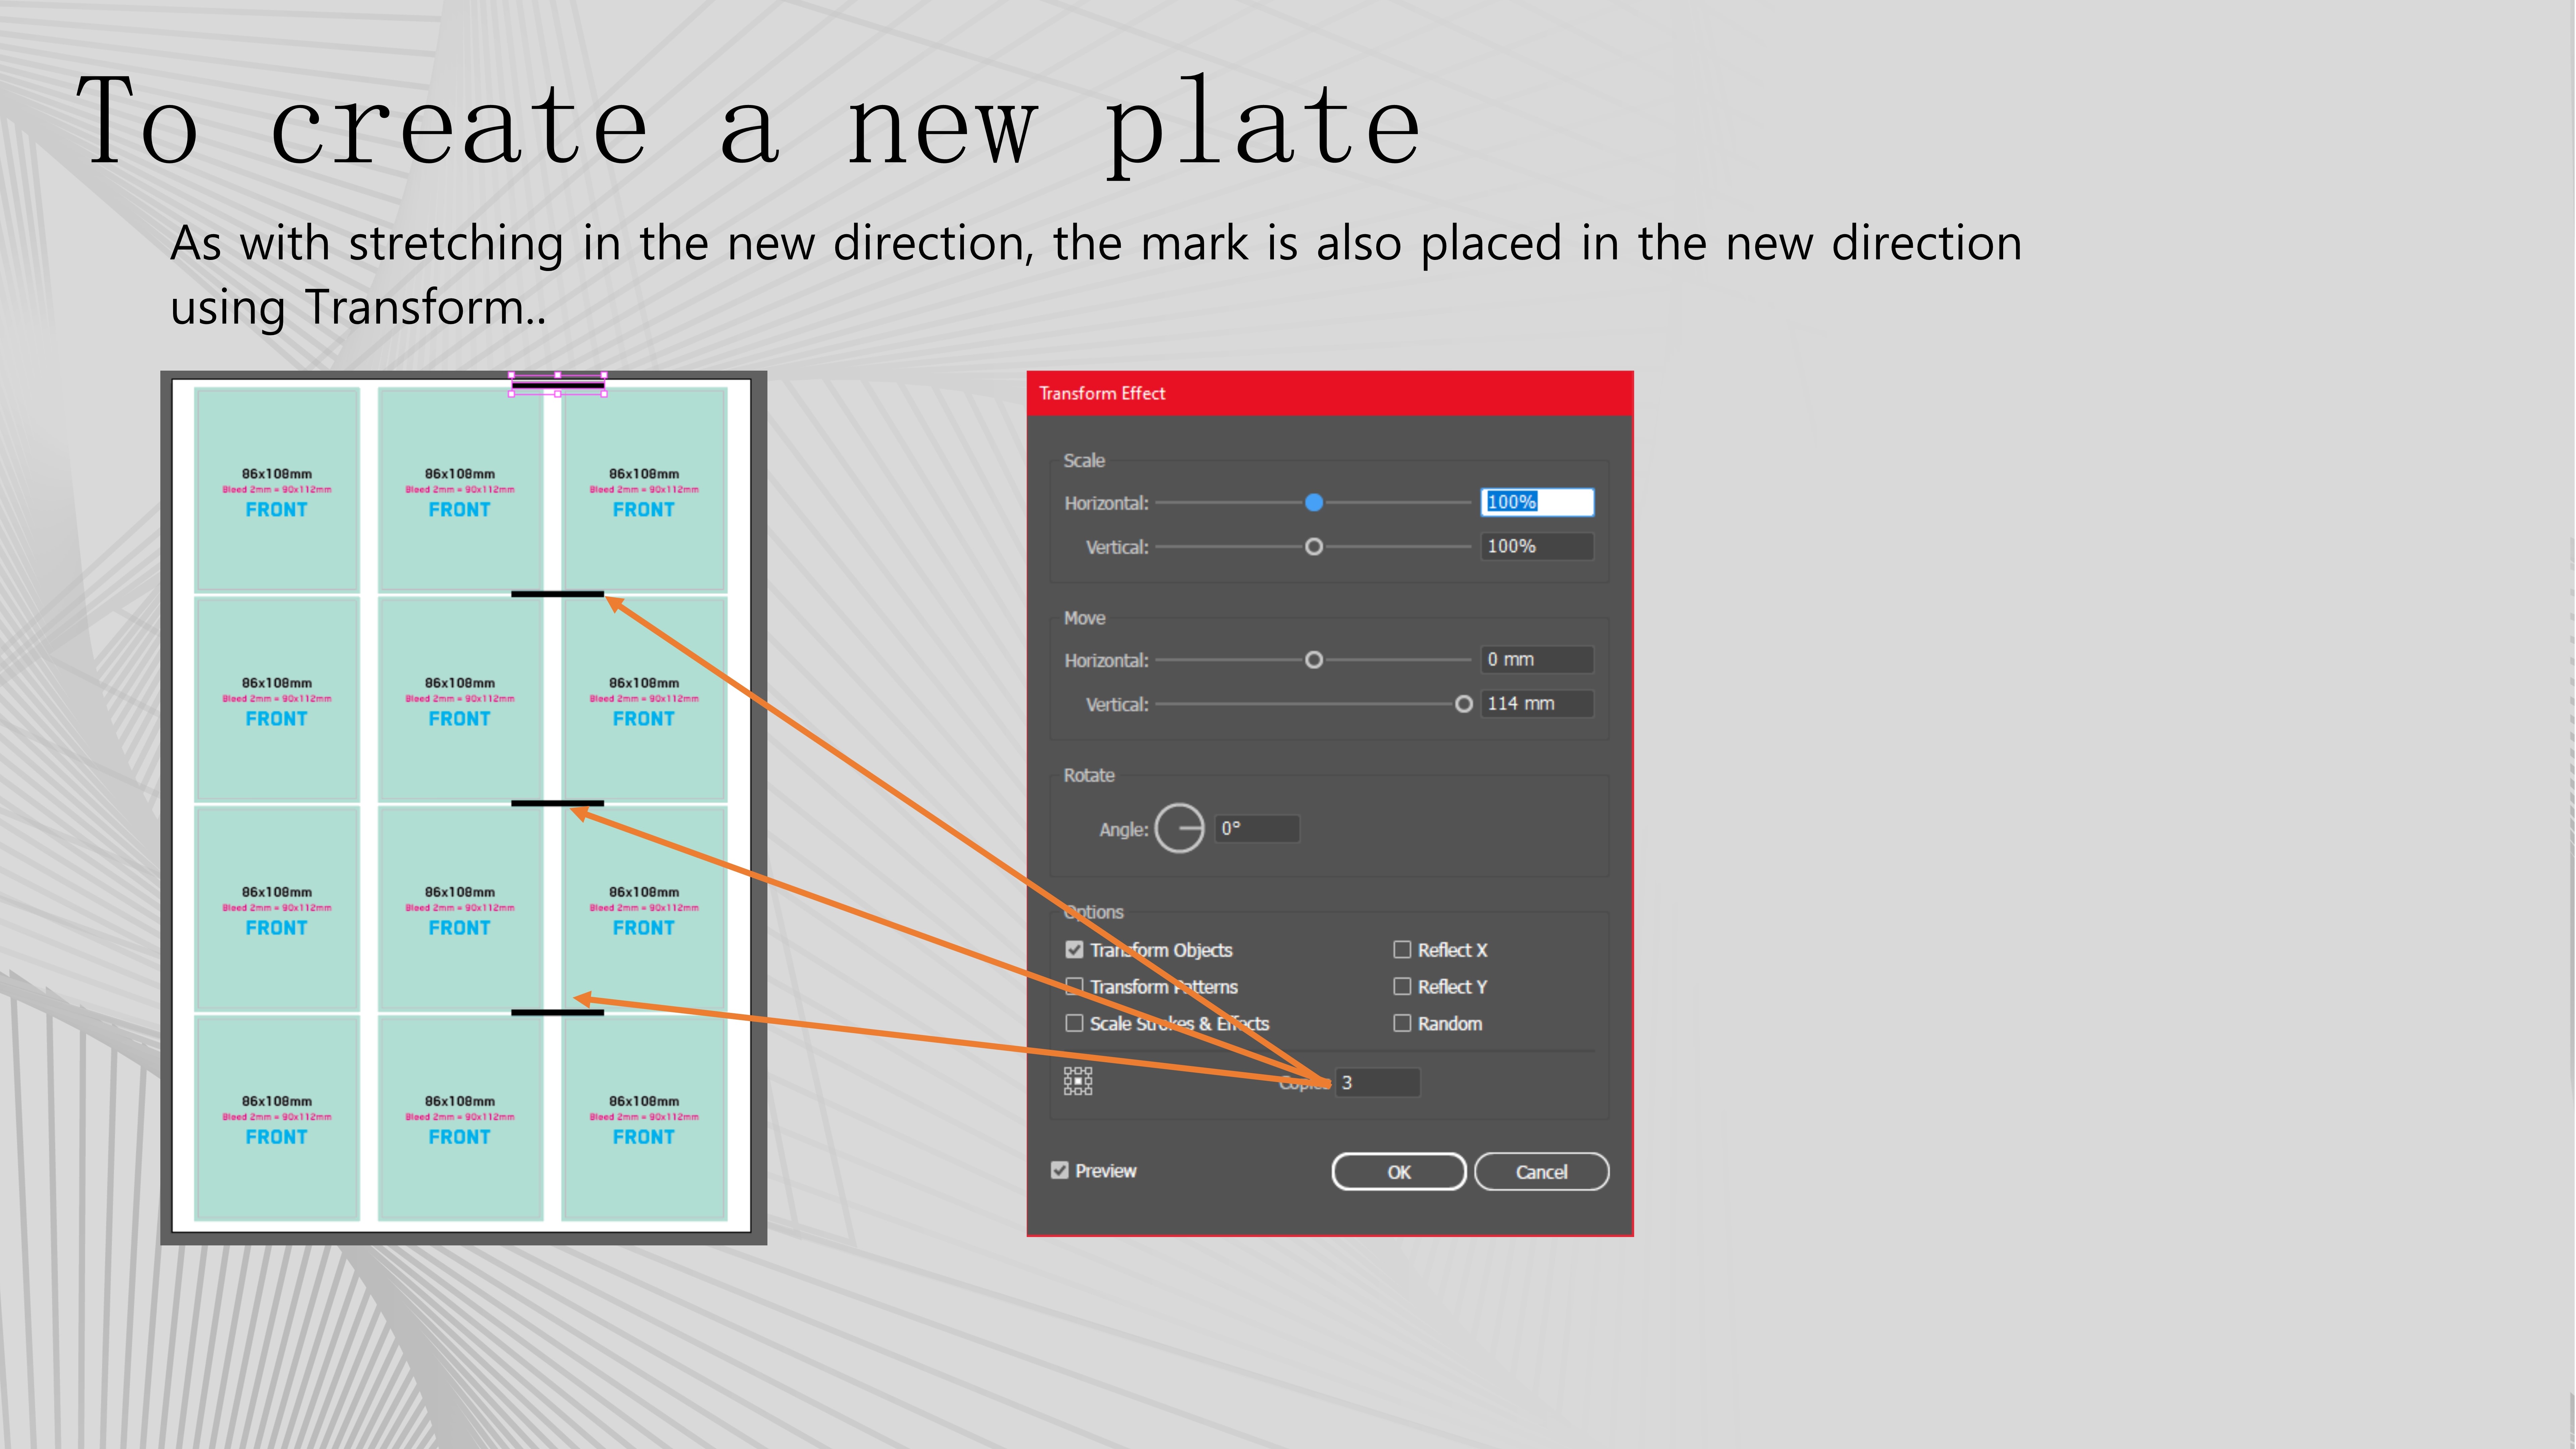The image size is (2576, 1449).
Task: Click the Move Horizontal slider handle
Action: point(1314,660)
